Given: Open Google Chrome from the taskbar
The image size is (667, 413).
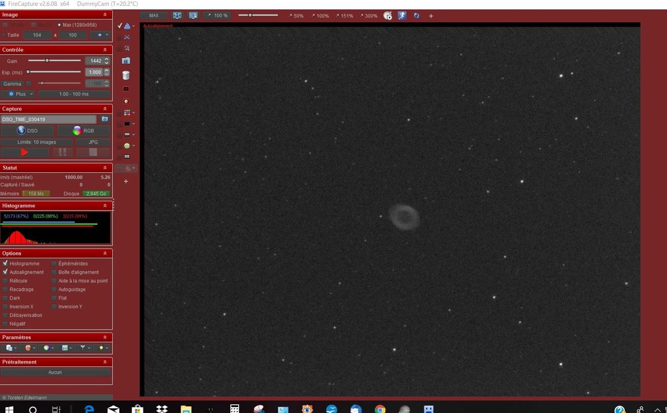Looking at the screenshot, I should coord(380,409).
